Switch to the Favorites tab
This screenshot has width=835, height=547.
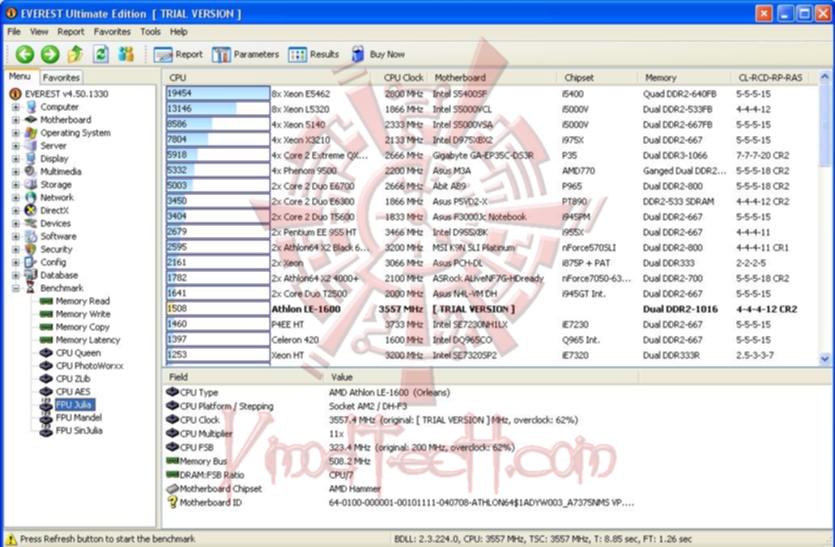point(61,78)
